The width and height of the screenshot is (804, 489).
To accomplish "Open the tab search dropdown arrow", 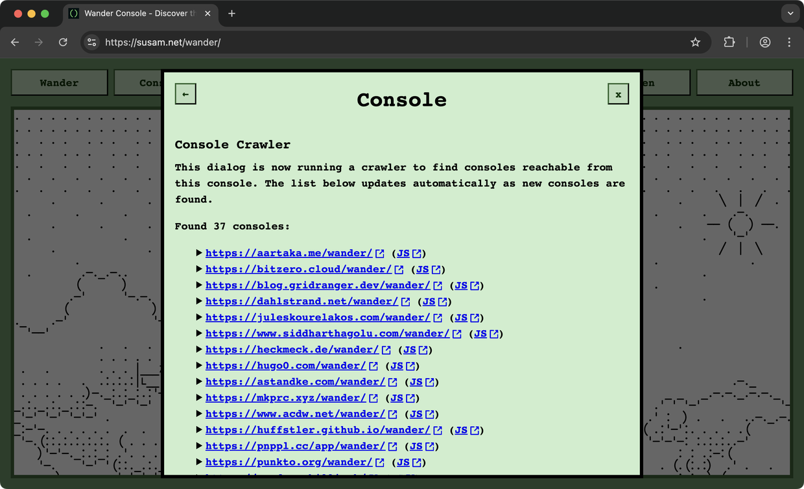I will [x=790, y=14].
